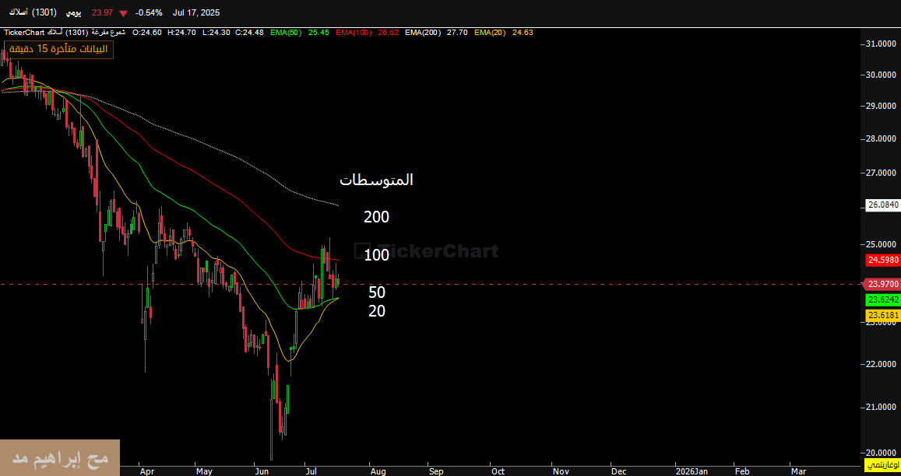The height and width of the screenshot is (476, 901).
Task: Click the red 24.5980 price tag
Action: point(882,260)
